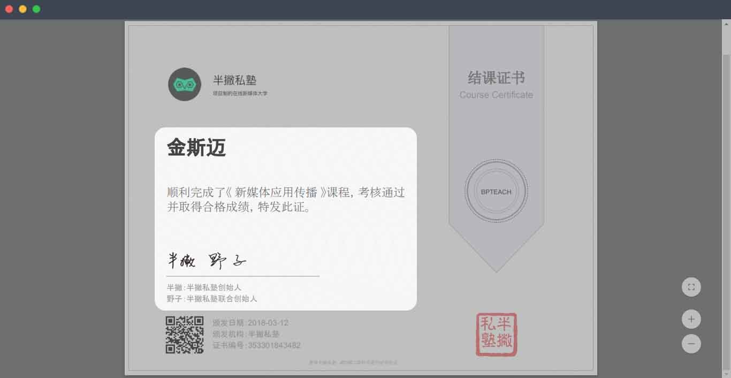This screenshot has width=731, height=378.
Task: Click the circular BPTEACH emblem
Action: (496, 192)
